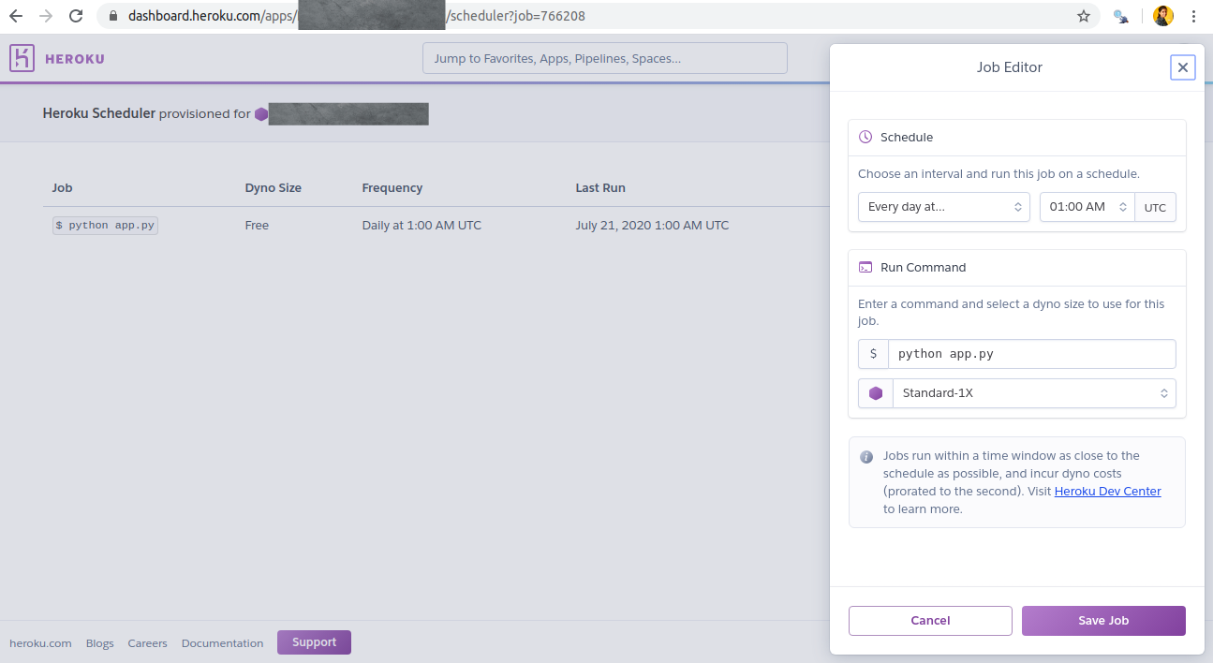1213x663 pixels.
Task: Open Chrome three-dot menu
Action: [1193, 16]
